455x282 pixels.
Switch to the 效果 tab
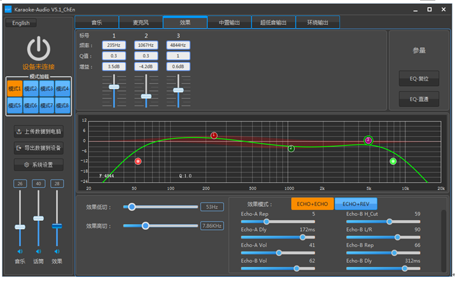[185, 22]
